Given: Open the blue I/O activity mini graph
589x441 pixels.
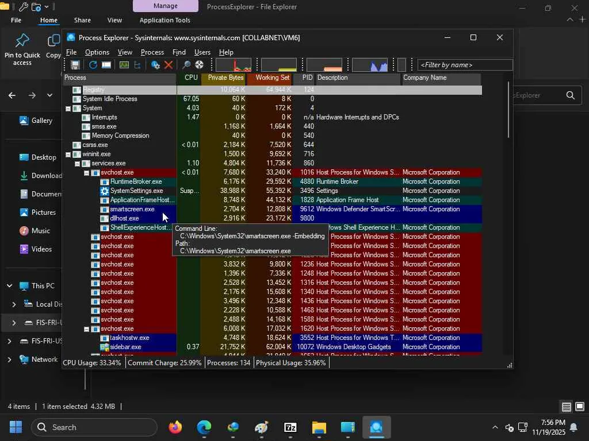Looking at the screenshot, I should [x=370, y=65].
